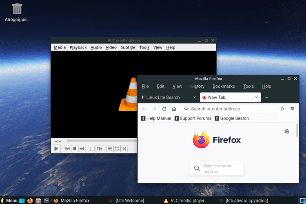Open Firefox Help menu

point(266,86)
